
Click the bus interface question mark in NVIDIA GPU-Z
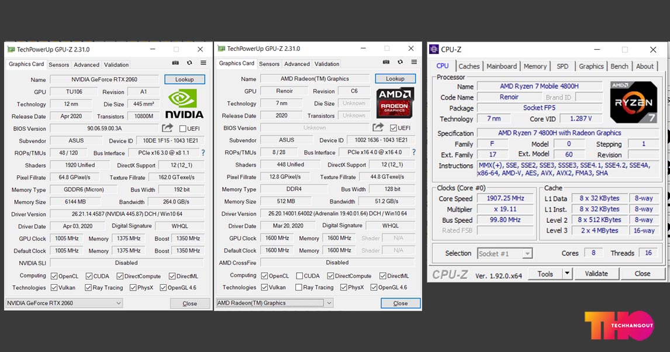pos(203,153)
